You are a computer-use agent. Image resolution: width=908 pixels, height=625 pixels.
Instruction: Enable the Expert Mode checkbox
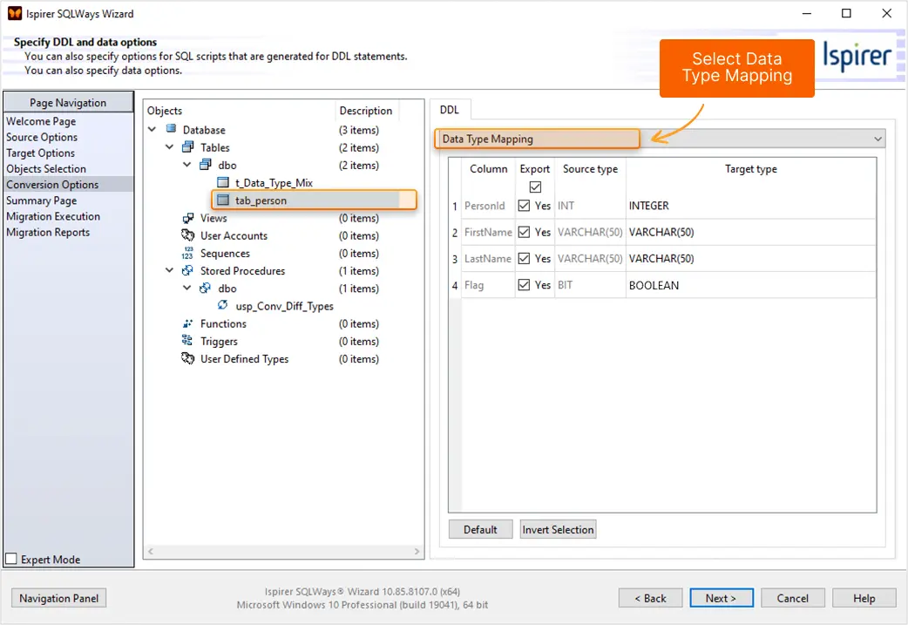(11, 559)
